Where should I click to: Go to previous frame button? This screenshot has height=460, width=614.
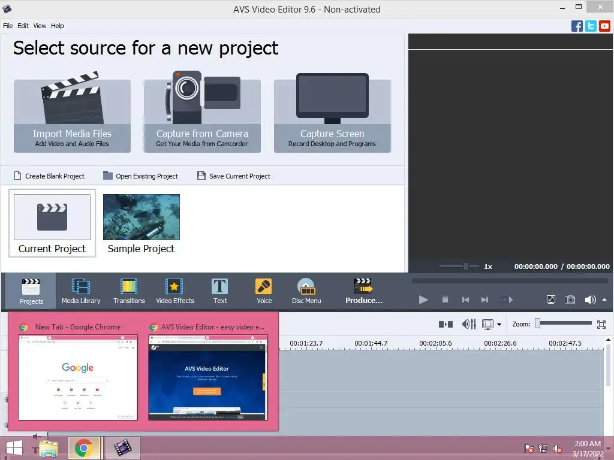click(465, 299)
